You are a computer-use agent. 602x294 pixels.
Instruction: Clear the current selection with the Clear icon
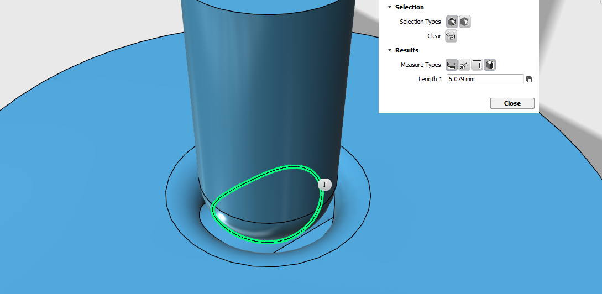(452, 36)
